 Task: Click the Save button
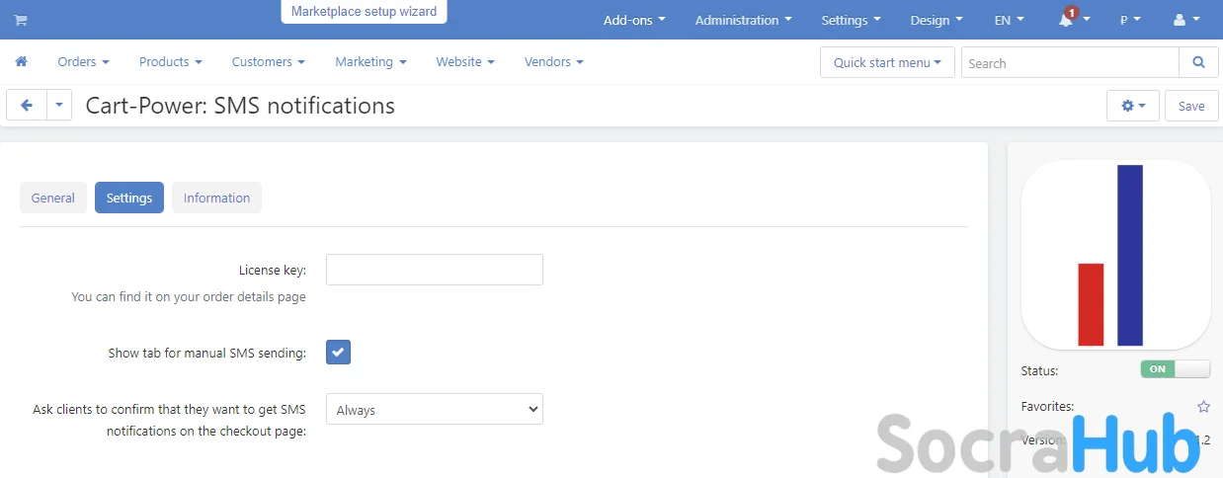coord(1191,106)
